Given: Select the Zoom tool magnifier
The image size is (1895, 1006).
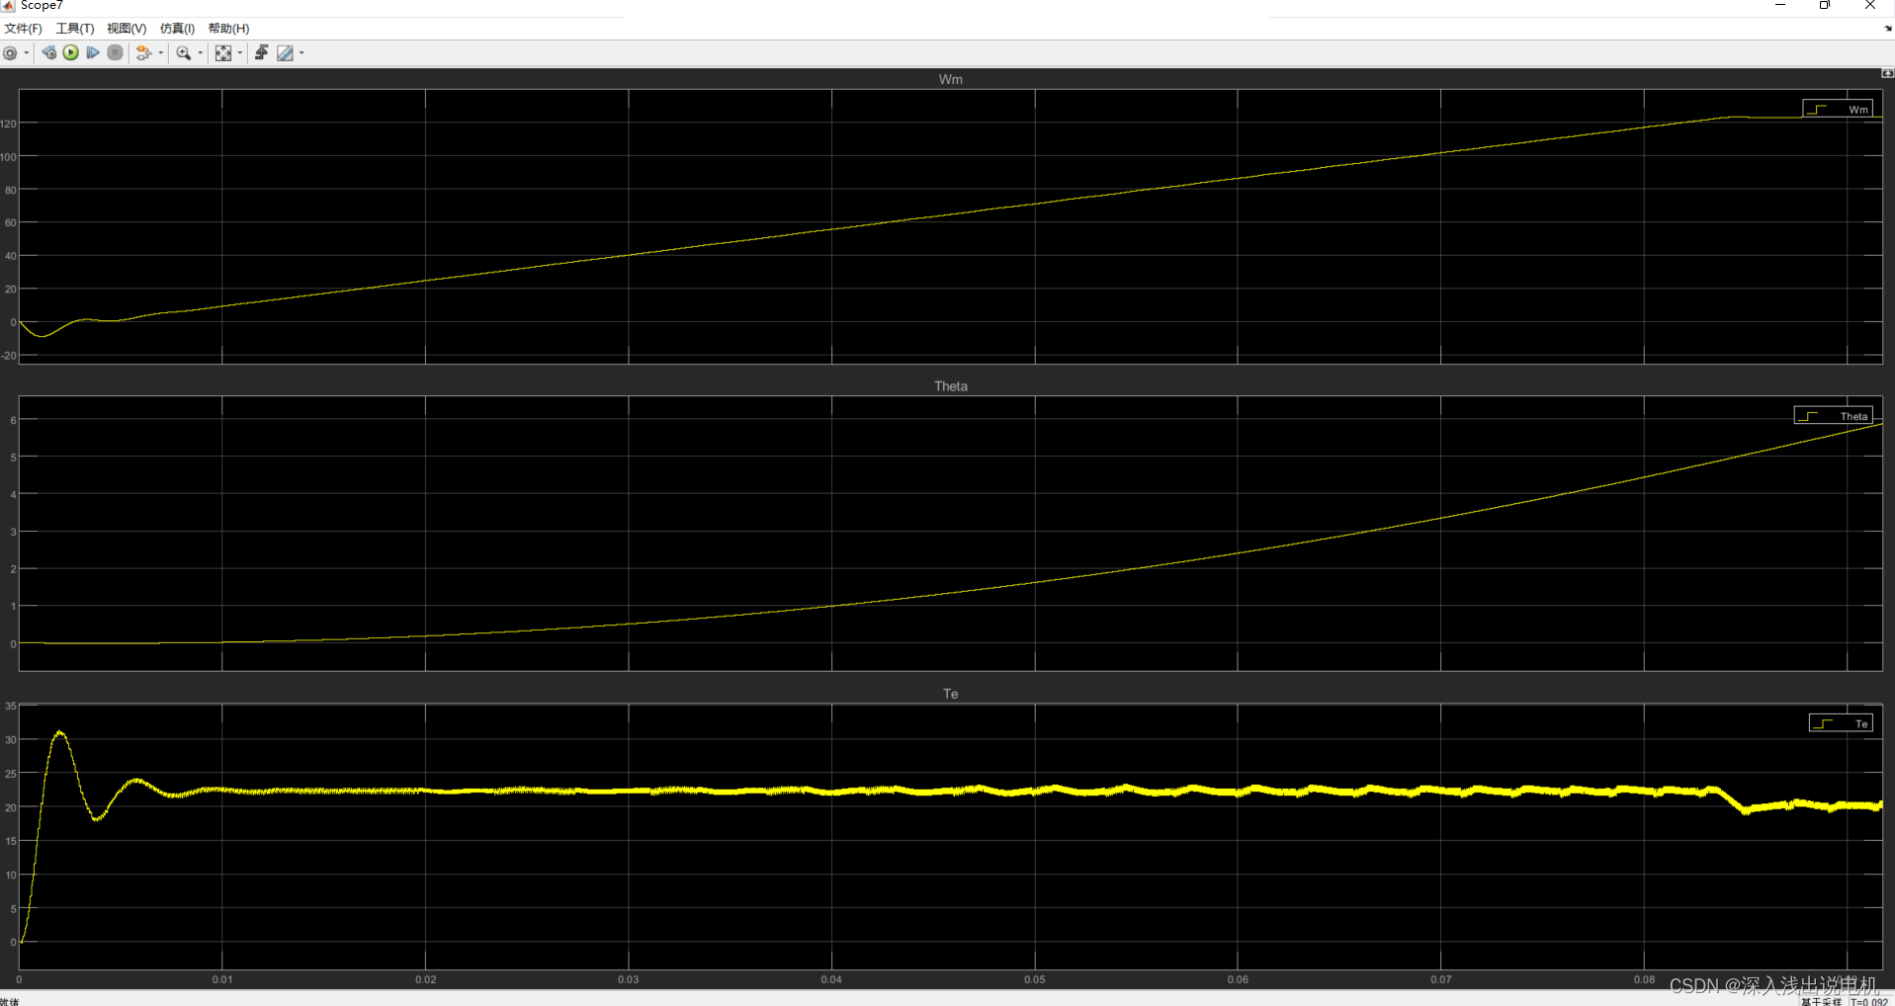Looking at the screenshot, I should pos(183,53).
